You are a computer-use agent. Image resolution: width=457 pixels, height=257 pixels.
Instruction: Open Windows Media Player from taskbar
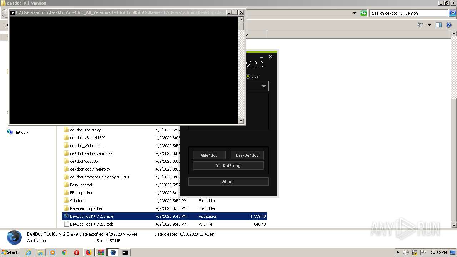[52, 252]
